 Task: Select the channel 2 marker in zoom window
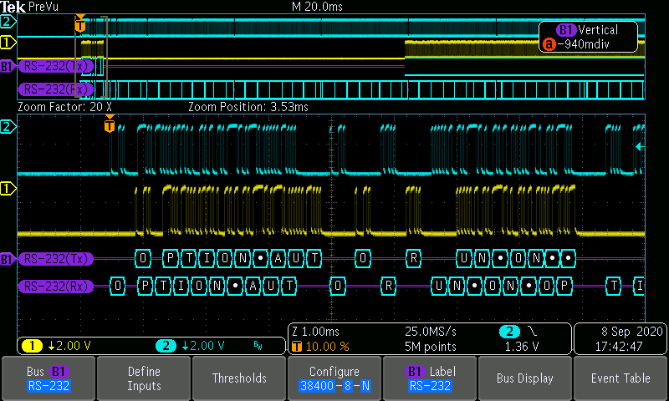(x=8, y=127)
